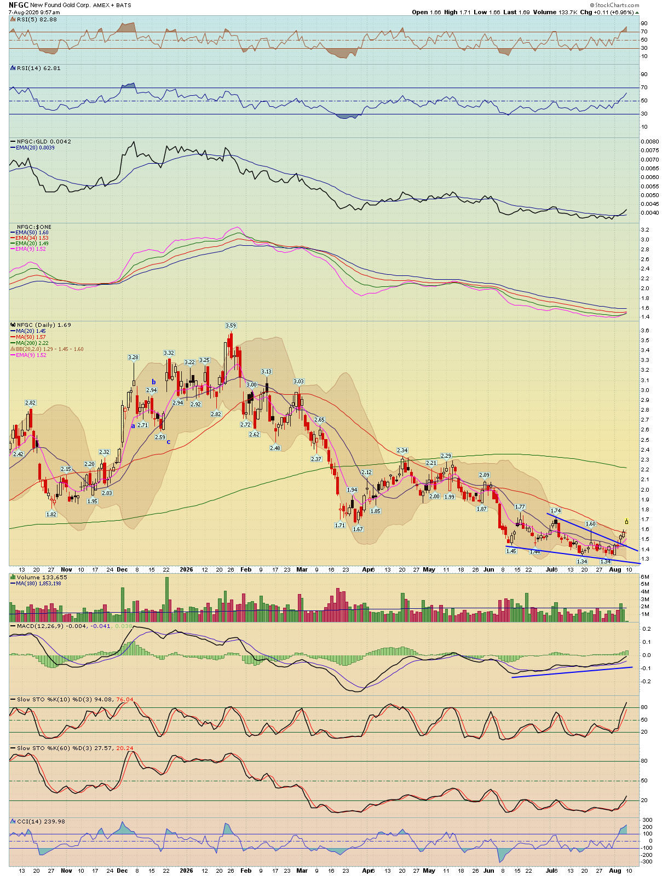
Task: Click the 1.77 high price annotation
Action: (x=520, y=507)
